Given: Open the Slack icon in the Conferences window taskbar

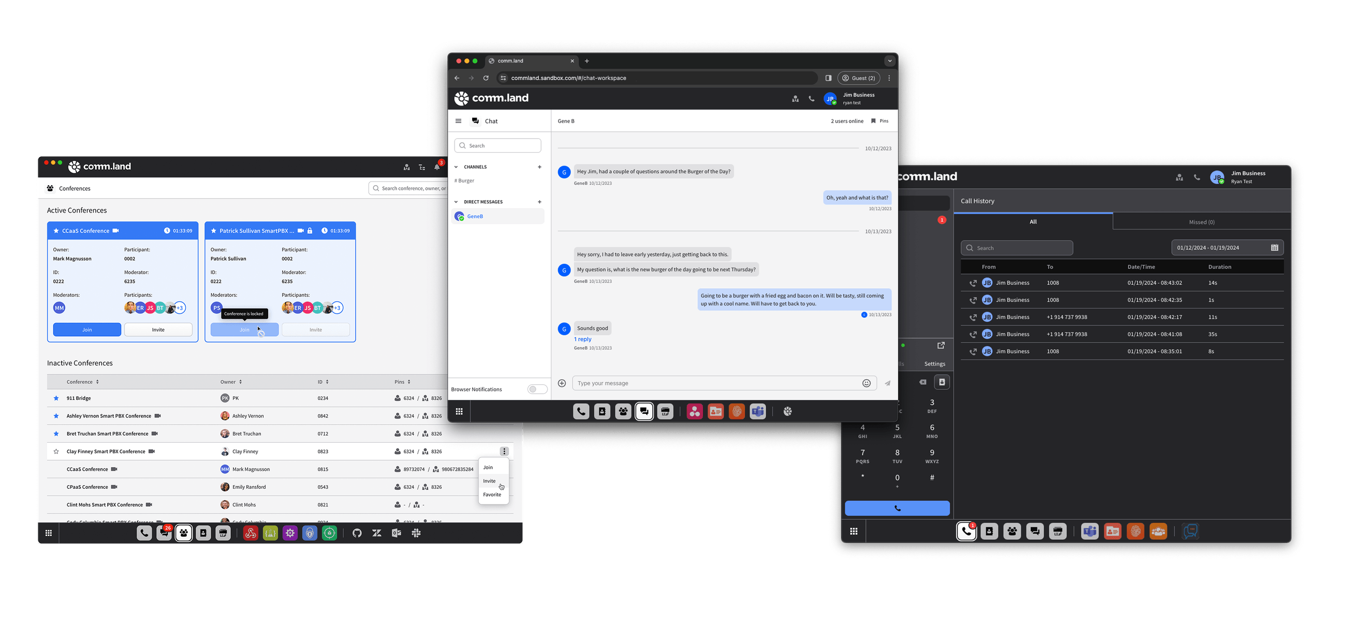Looking at the screenshot, I should (x=416, y=532).
